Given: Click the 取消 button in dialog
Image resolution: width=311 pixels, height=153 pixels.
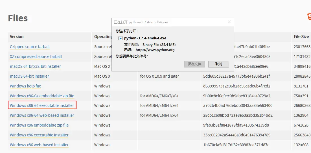Looking at the screenshot, I should click(218, 64).
